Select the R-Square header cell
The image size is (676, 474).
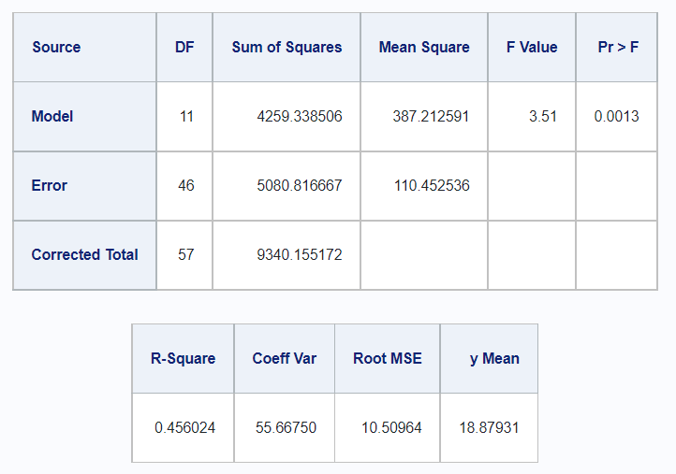click(183, 359)
